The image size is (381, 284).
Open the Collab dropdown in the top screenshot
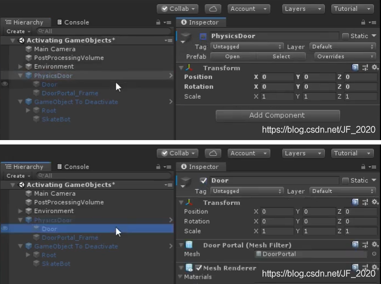(177, 9)
